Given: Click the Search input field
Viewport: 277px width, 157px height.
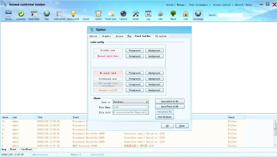Looking at the screenshot, I should point(230,15).
